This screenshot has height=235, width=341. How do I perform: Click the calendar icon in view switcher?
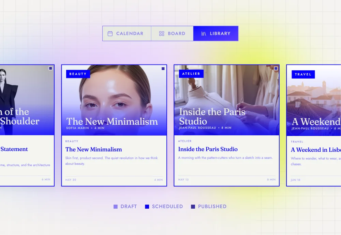point(110,33)
